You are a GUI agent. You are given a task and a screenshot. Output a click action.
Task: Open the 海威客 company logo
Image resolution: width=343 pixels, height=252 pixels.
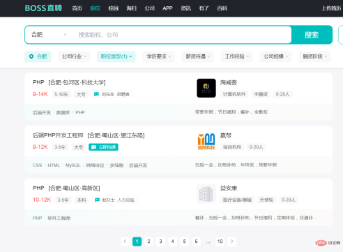click(206, 88)
